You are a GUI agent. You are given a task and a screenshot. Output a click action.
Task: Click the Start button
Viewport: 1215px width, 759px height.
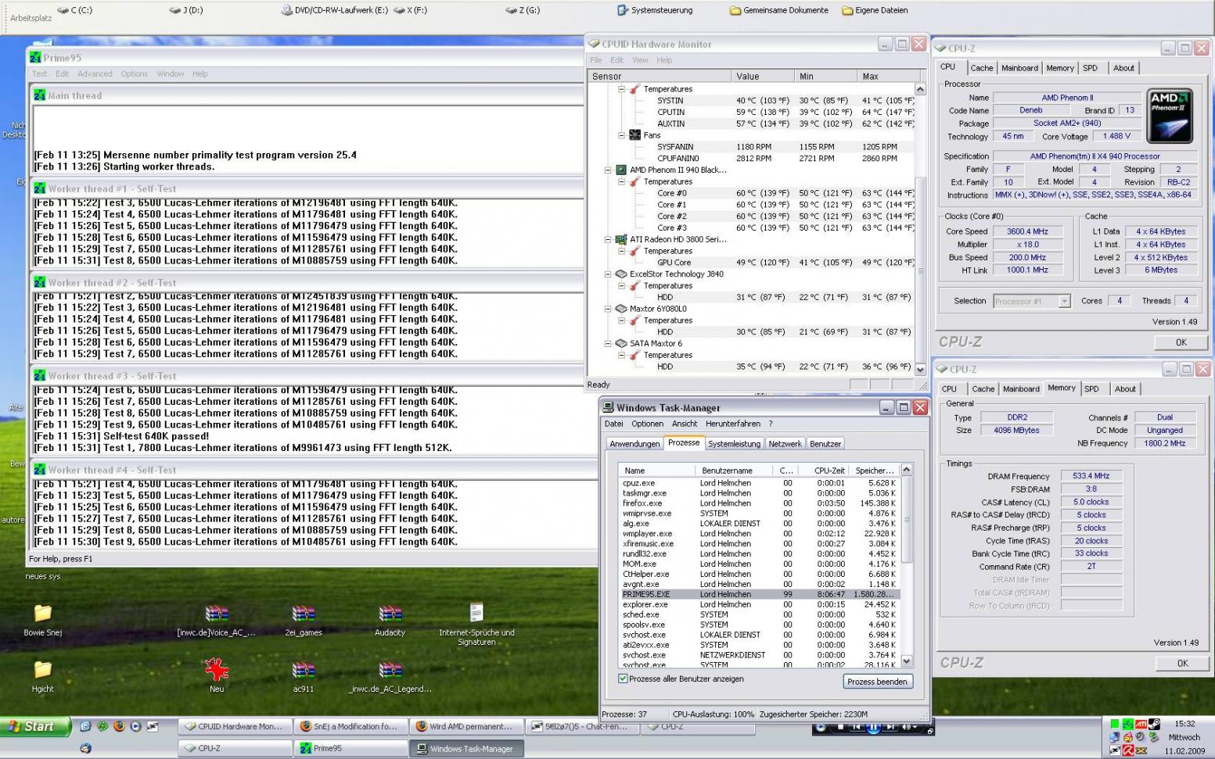pos(36,726)
